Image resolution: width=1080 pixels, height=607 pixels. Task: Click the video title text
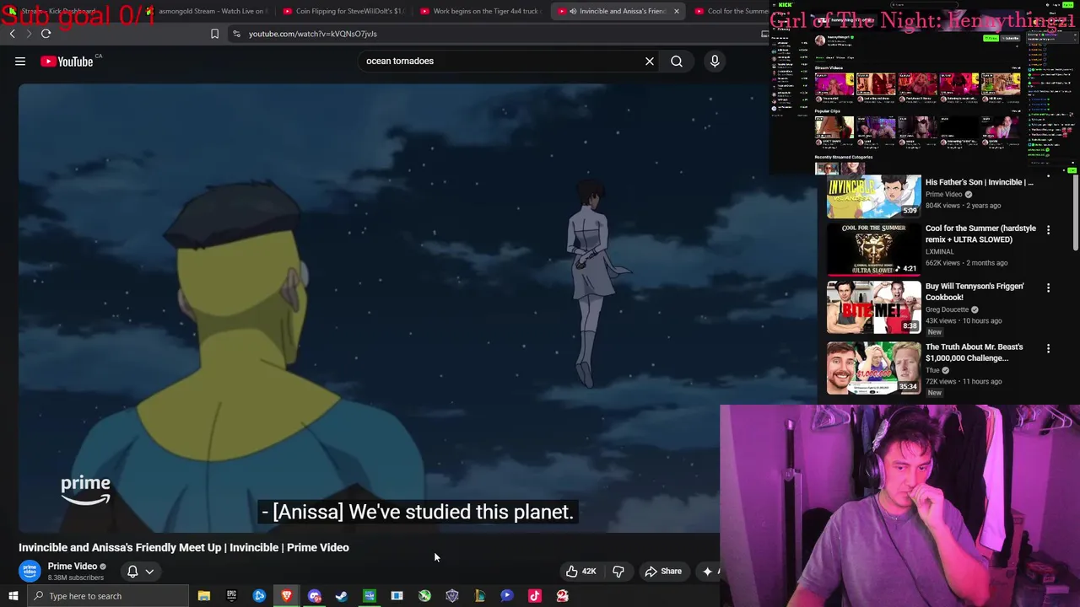click(184, 547)
